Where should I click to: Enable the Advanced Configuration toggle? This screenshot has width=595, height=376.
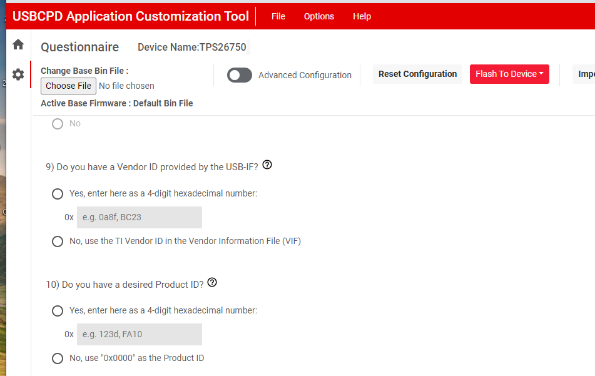click(240, 75)
